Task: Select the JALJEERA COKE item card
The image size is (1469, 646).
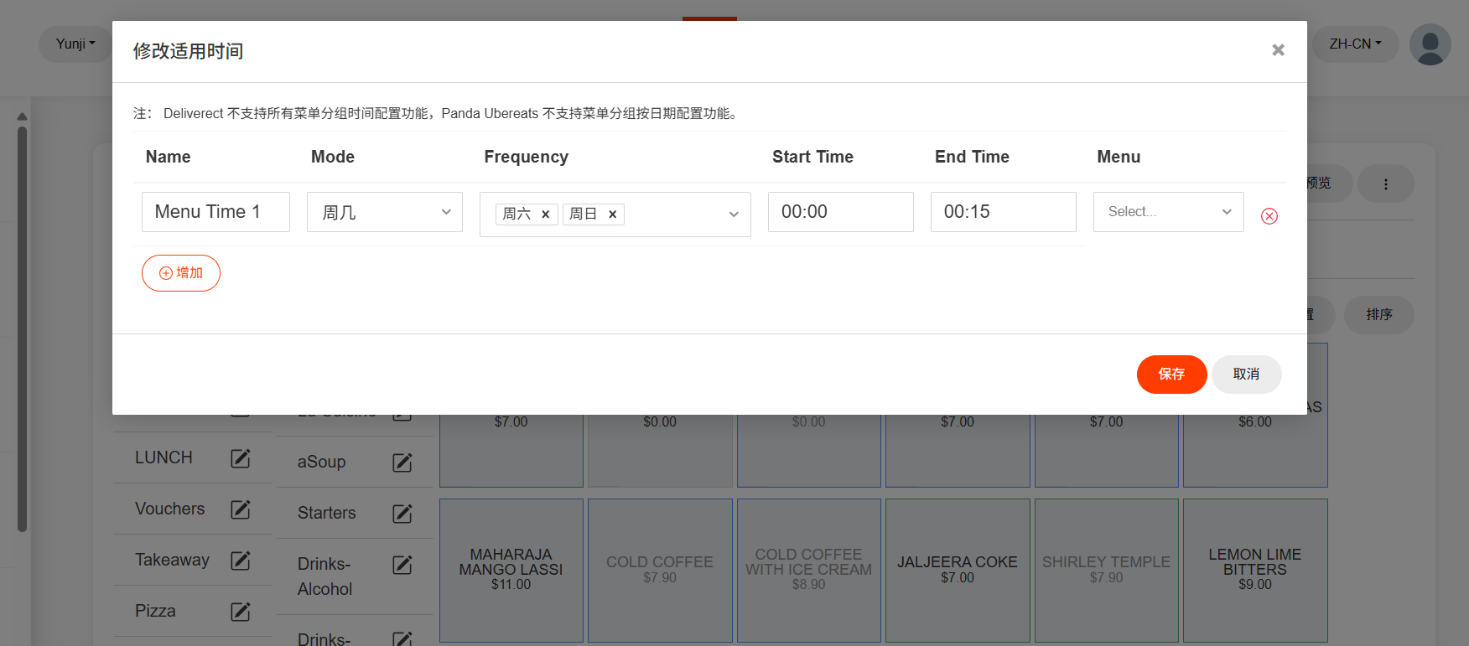Action: click(x=958, y=571)
